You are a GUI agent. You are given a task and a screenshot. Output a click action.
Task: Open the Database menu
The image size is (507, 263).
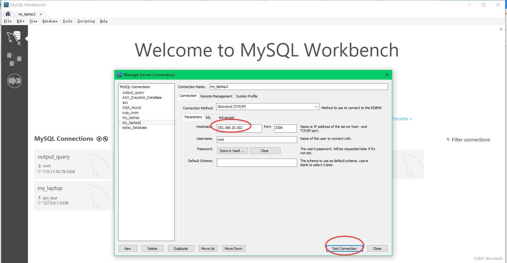[x=50, y=21]
